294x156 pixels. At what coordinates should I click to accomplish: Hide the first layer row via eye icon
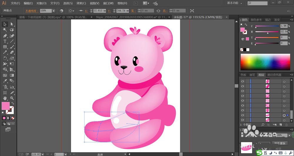tap(243, 81)
